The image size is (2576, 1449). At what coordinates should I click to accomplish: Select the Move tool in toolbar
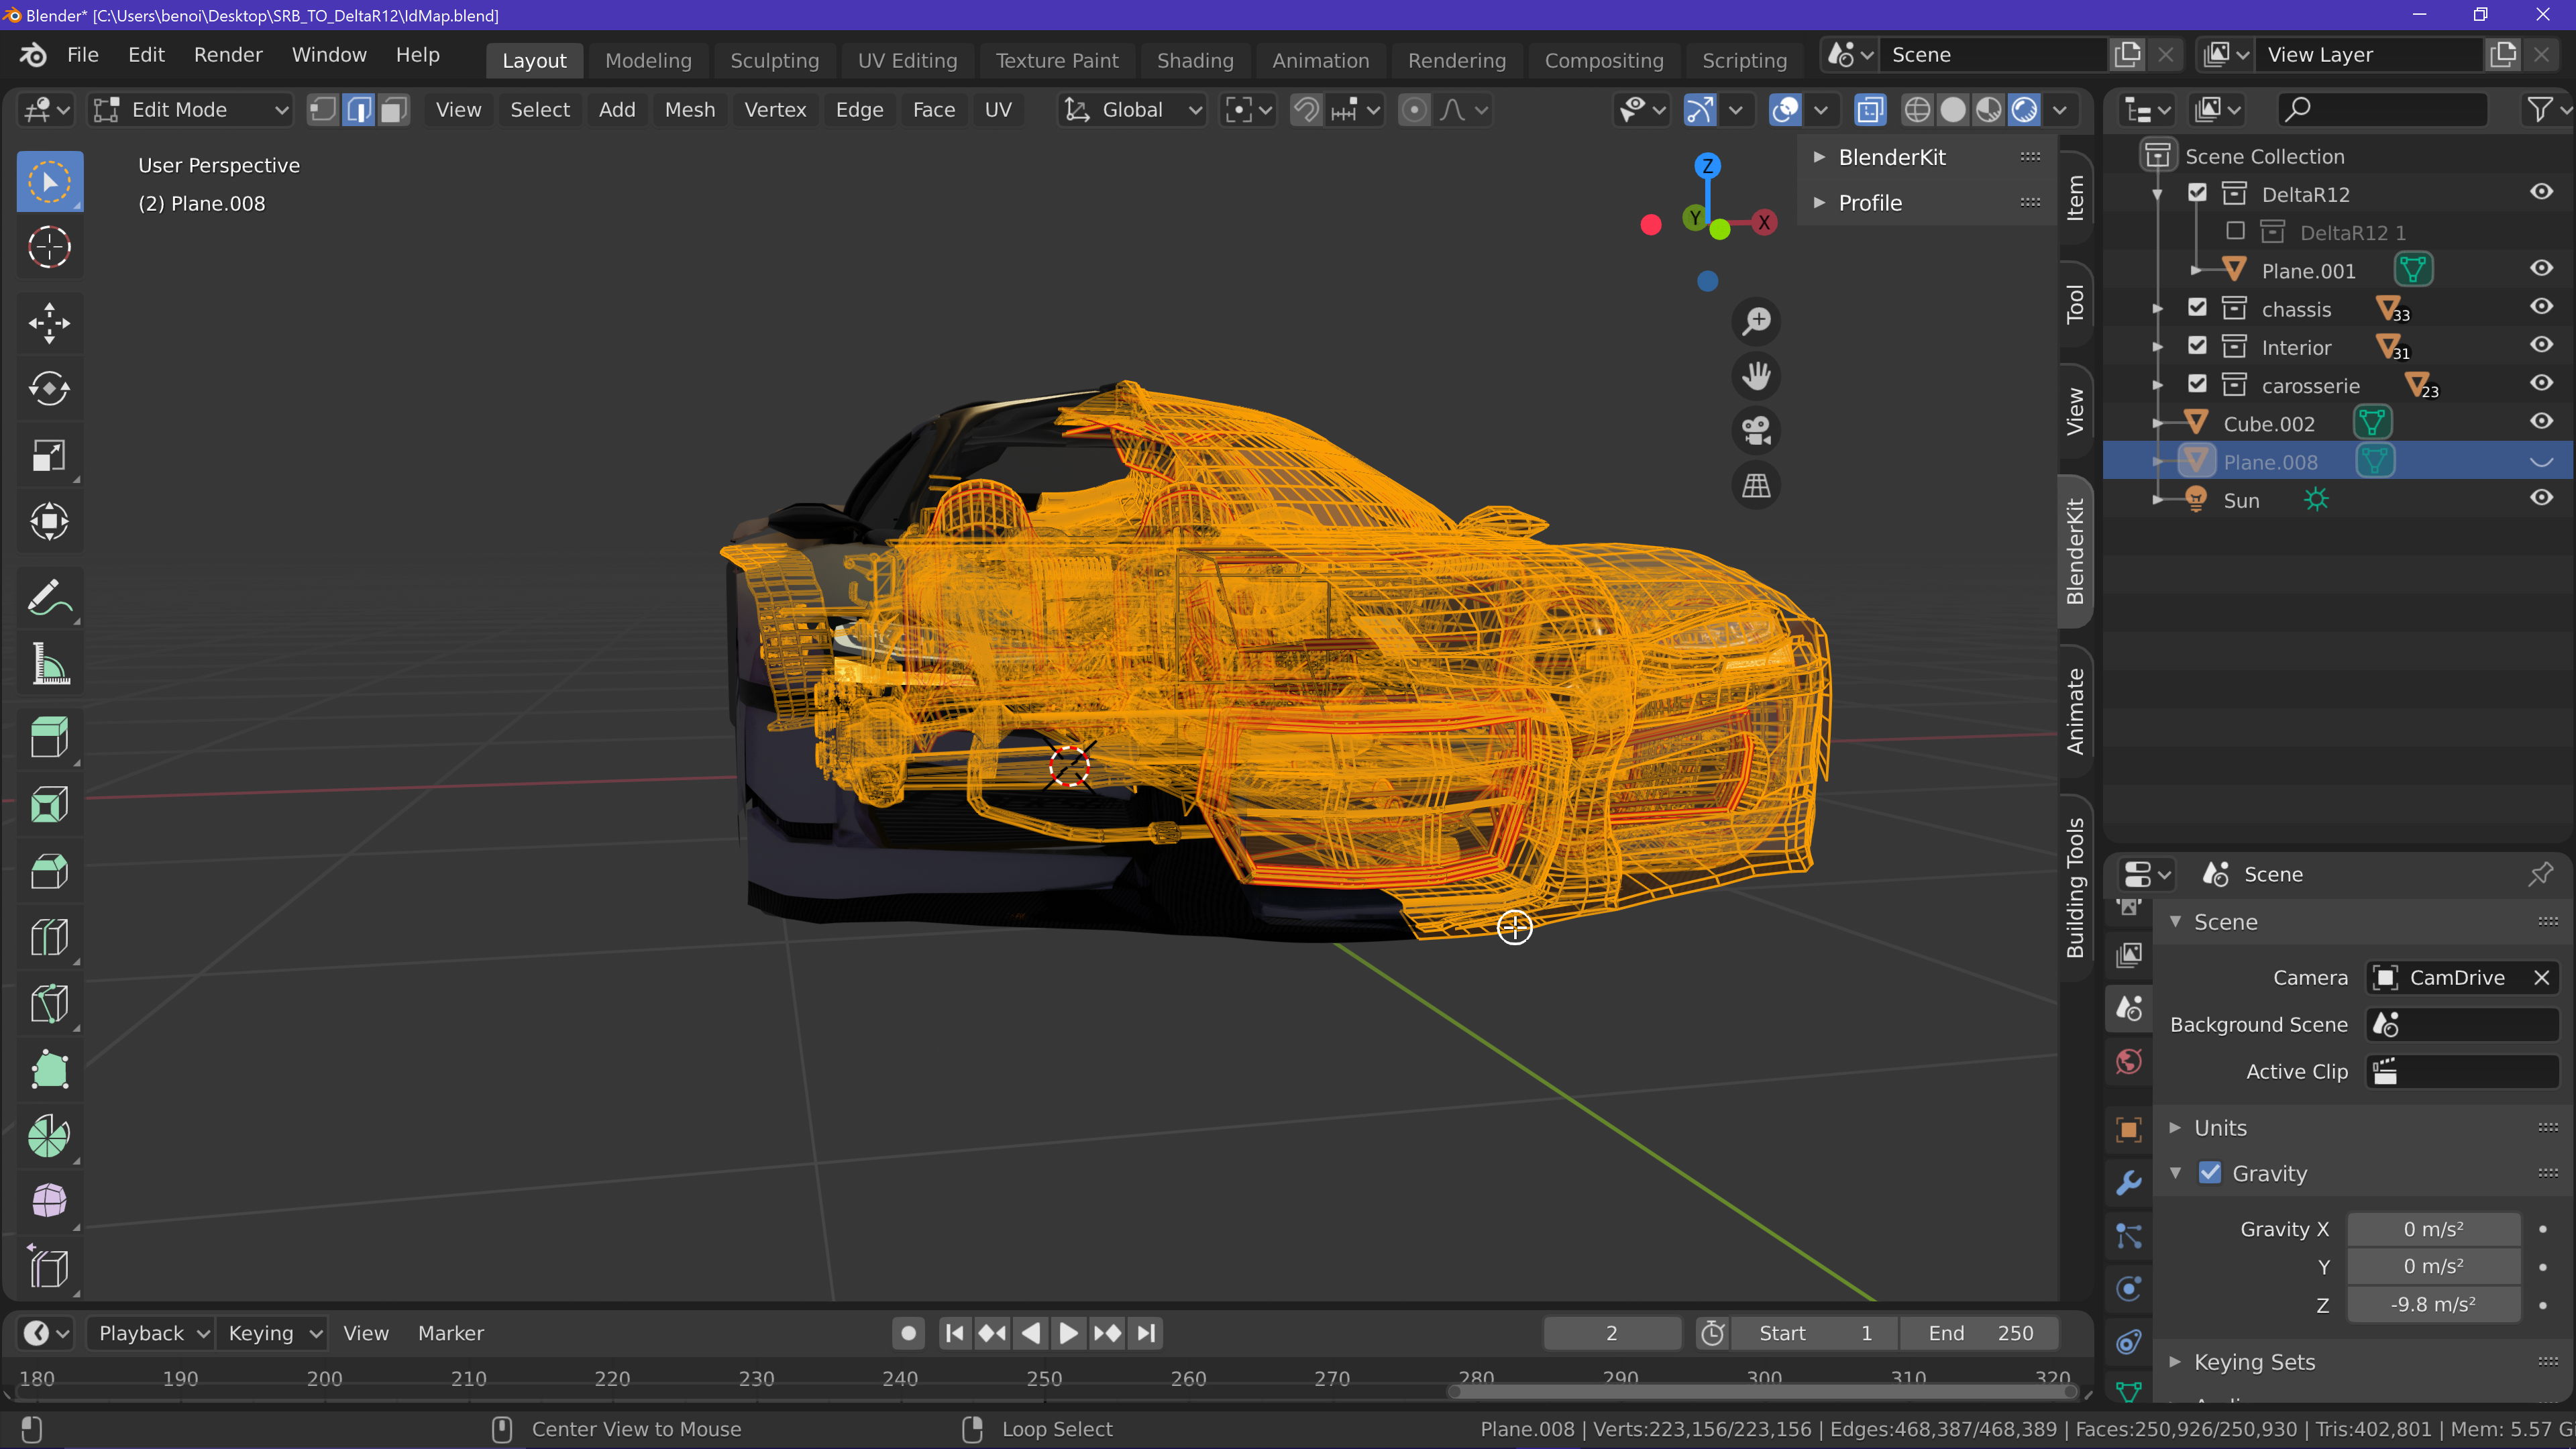pyautogui.click(x=49, y=323)
